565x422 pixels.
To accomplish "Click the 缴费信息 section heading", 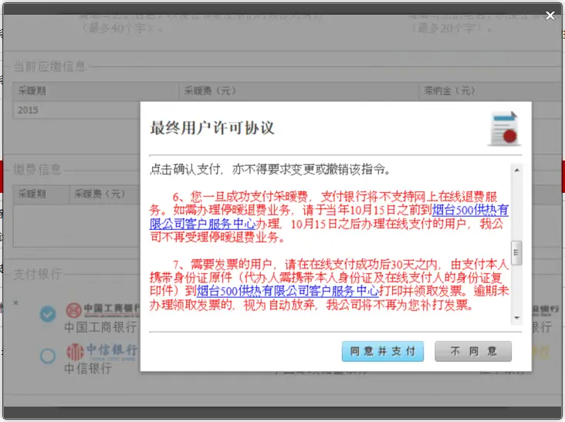I will 38,169.
